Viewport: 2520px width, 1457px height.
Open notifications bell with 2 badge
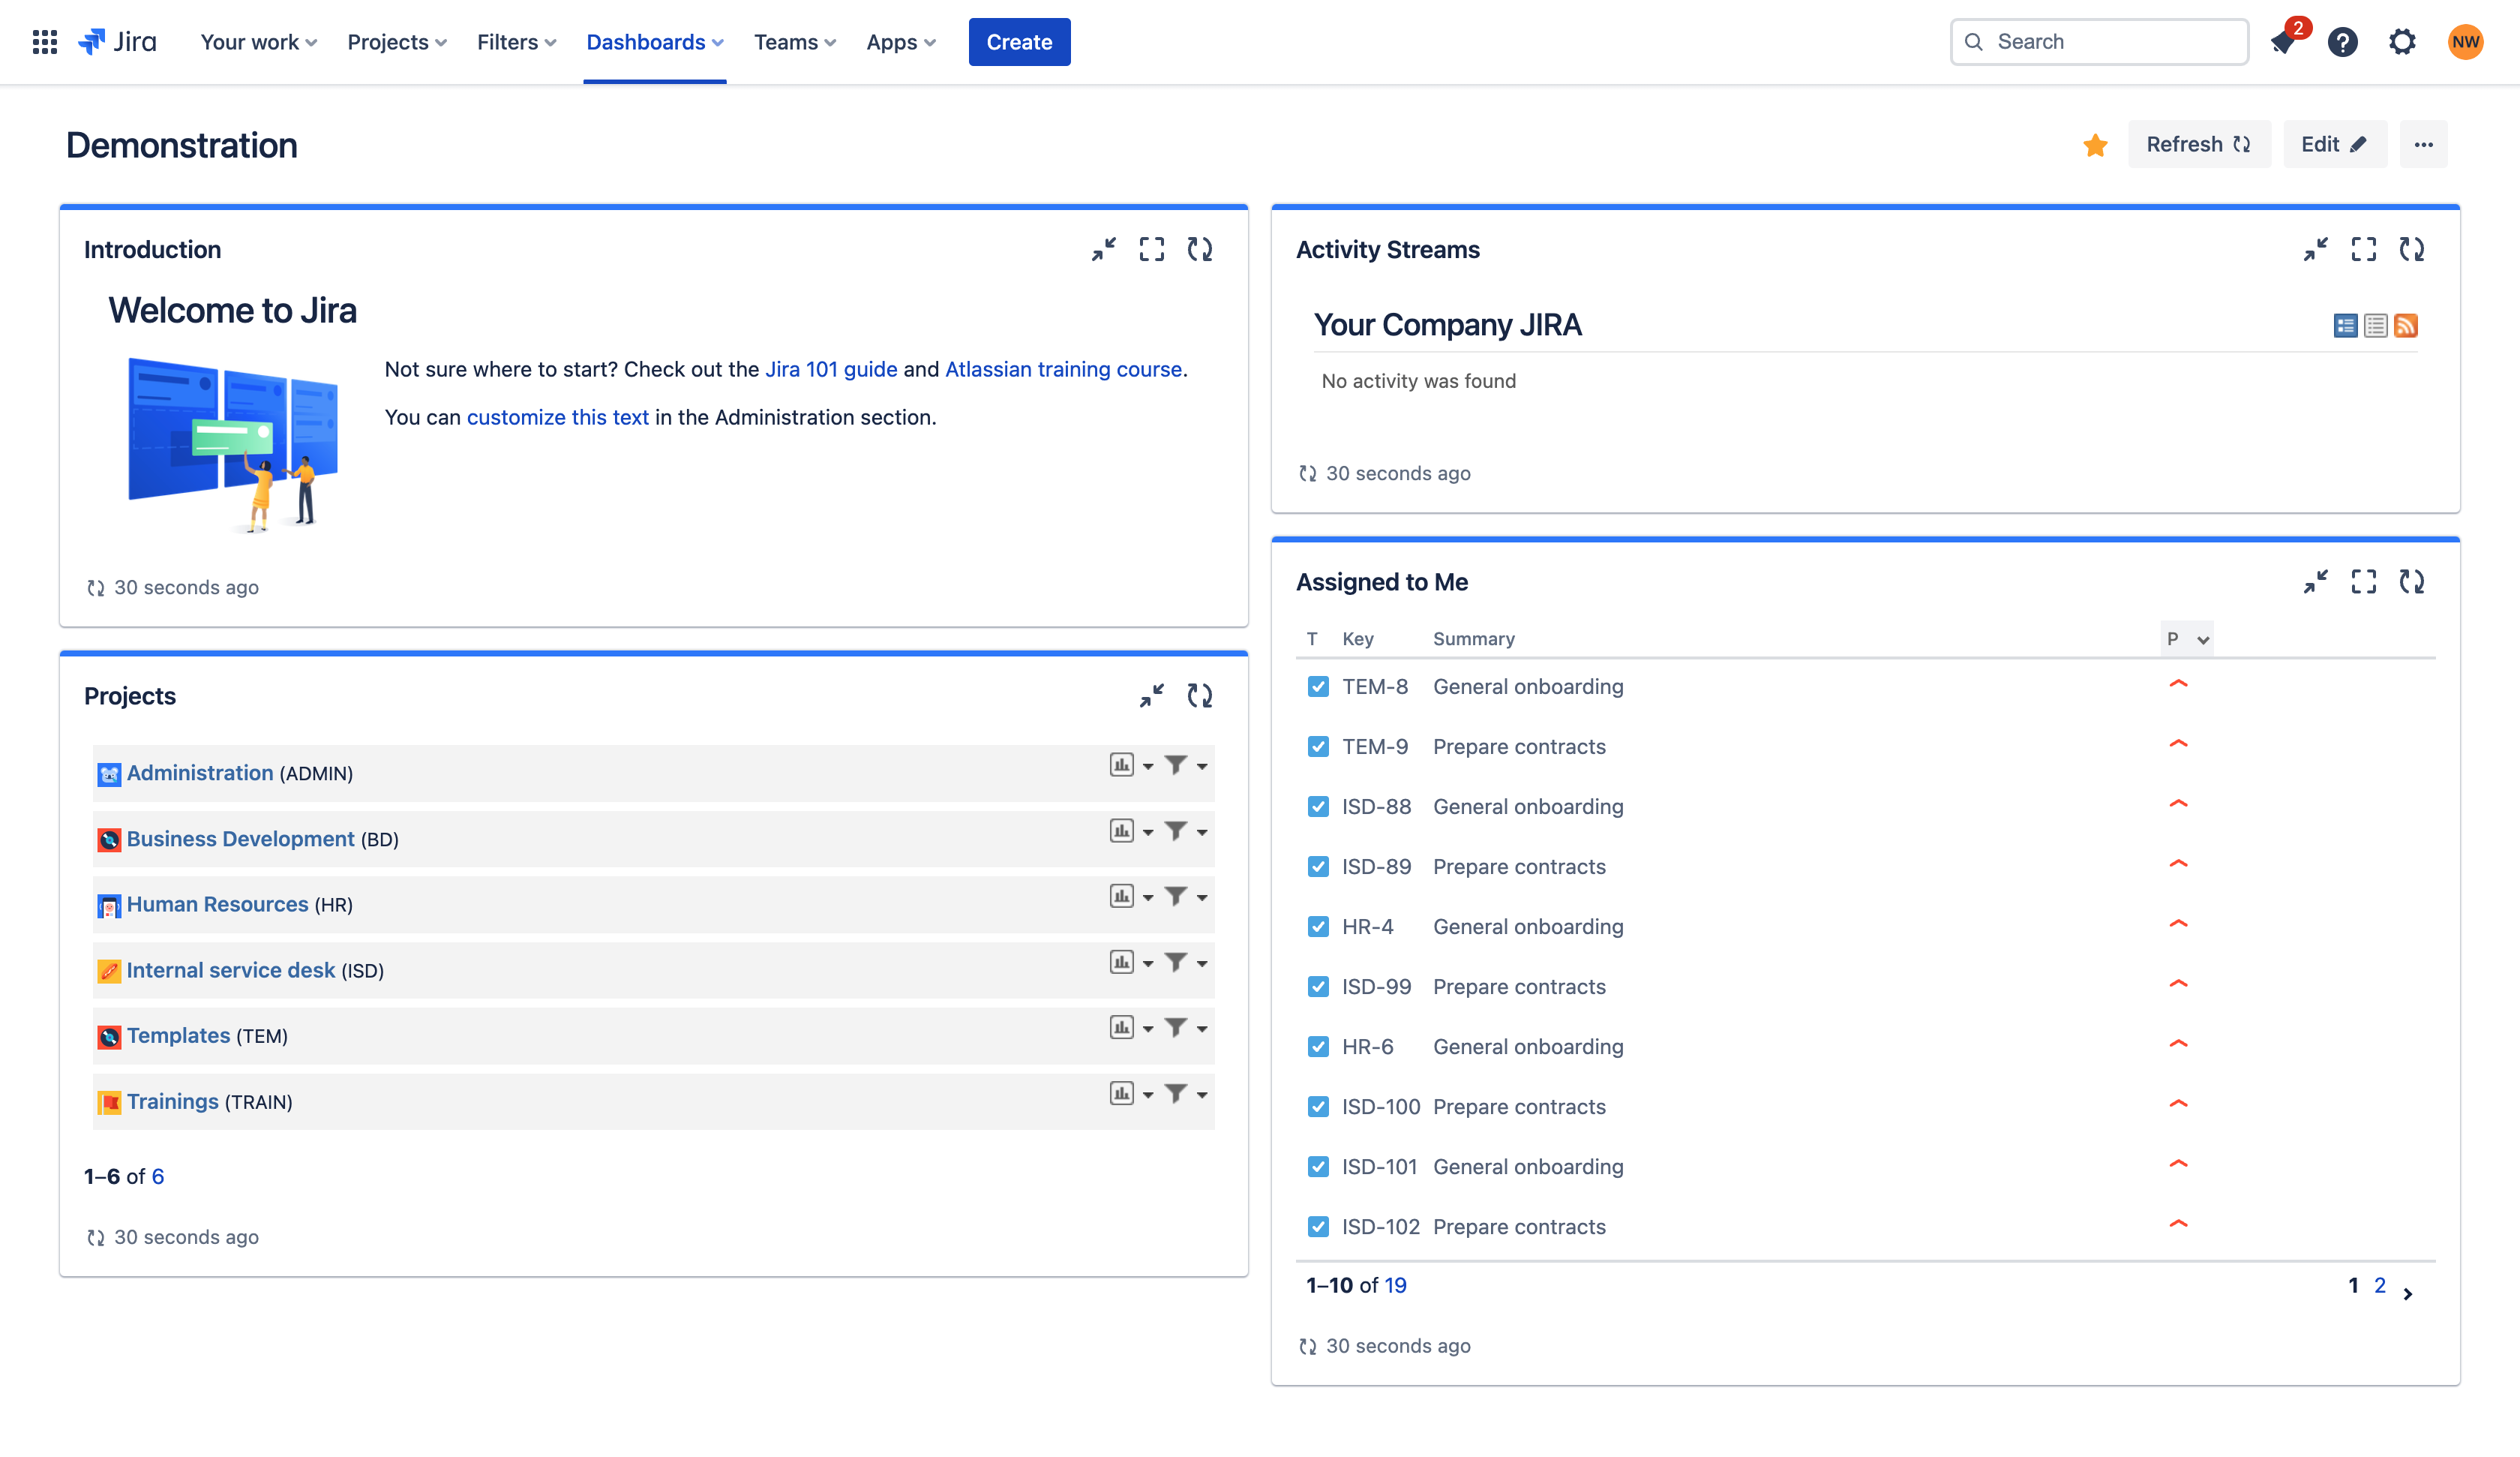2283,42
